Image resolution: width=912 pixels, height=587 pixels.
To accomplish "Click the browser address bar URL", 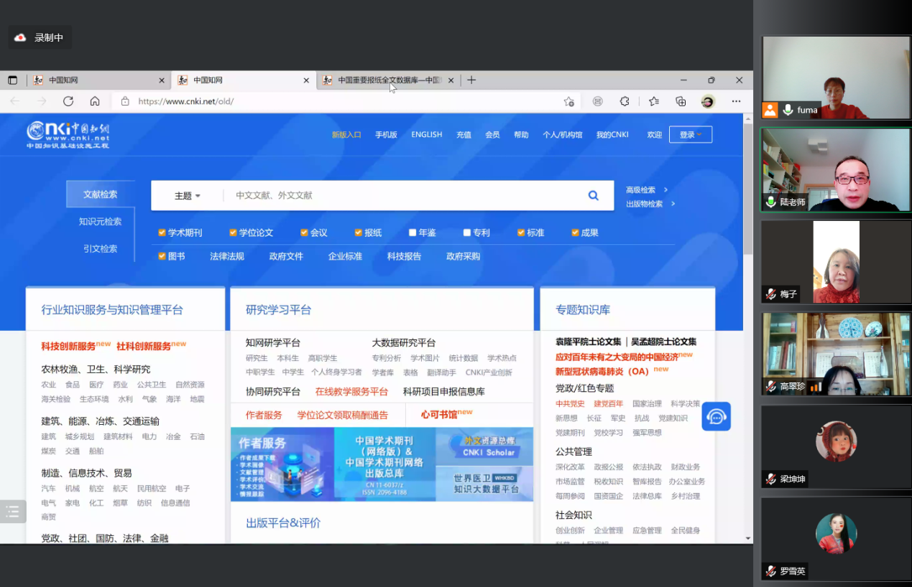I will pos(186,101).
